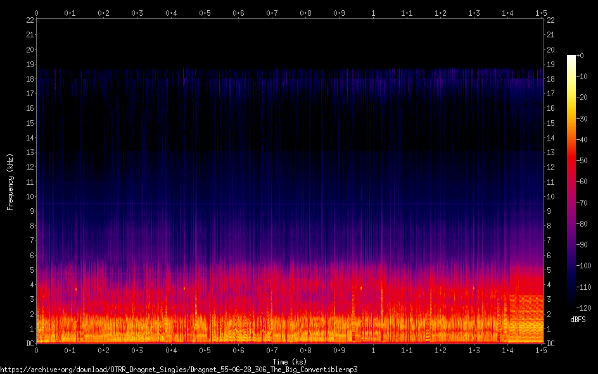Click the 0.7 tick on bottom time axis
This screenshot has height=374, width=598.
point(272,350)
